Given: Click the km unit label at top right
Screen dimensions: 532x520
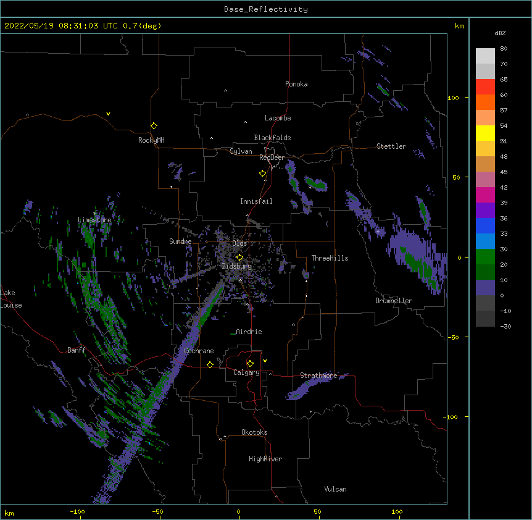Looking at the screenshot, I should (460, 26).
